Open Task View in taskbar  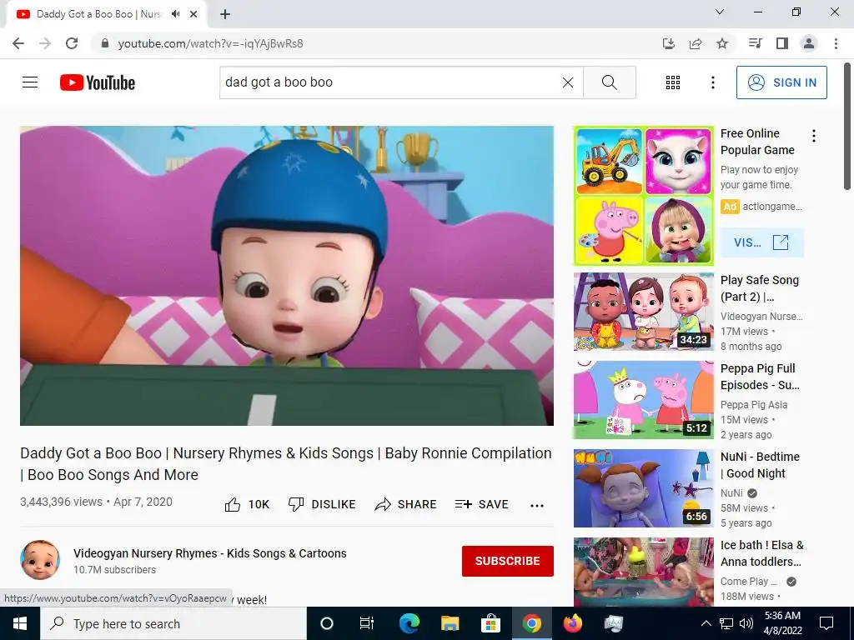click(367, 623)
